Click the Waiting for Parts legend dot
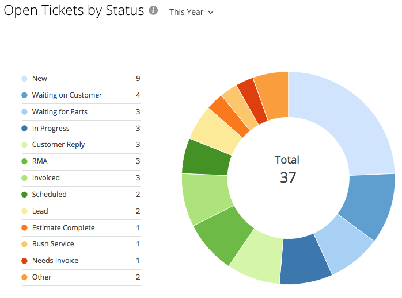The image size is (402, 298). 24,112
